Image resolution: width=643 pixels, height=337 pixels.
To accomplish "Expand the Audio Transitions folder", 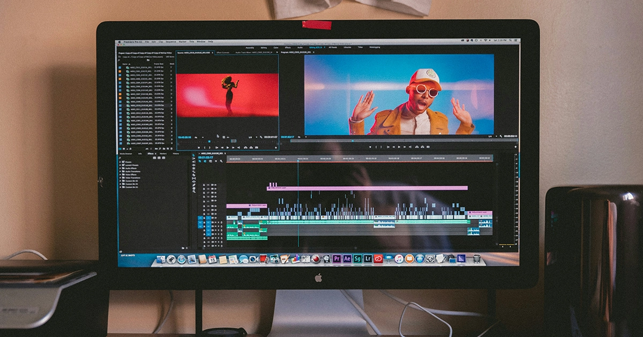I will click(121, 171).
